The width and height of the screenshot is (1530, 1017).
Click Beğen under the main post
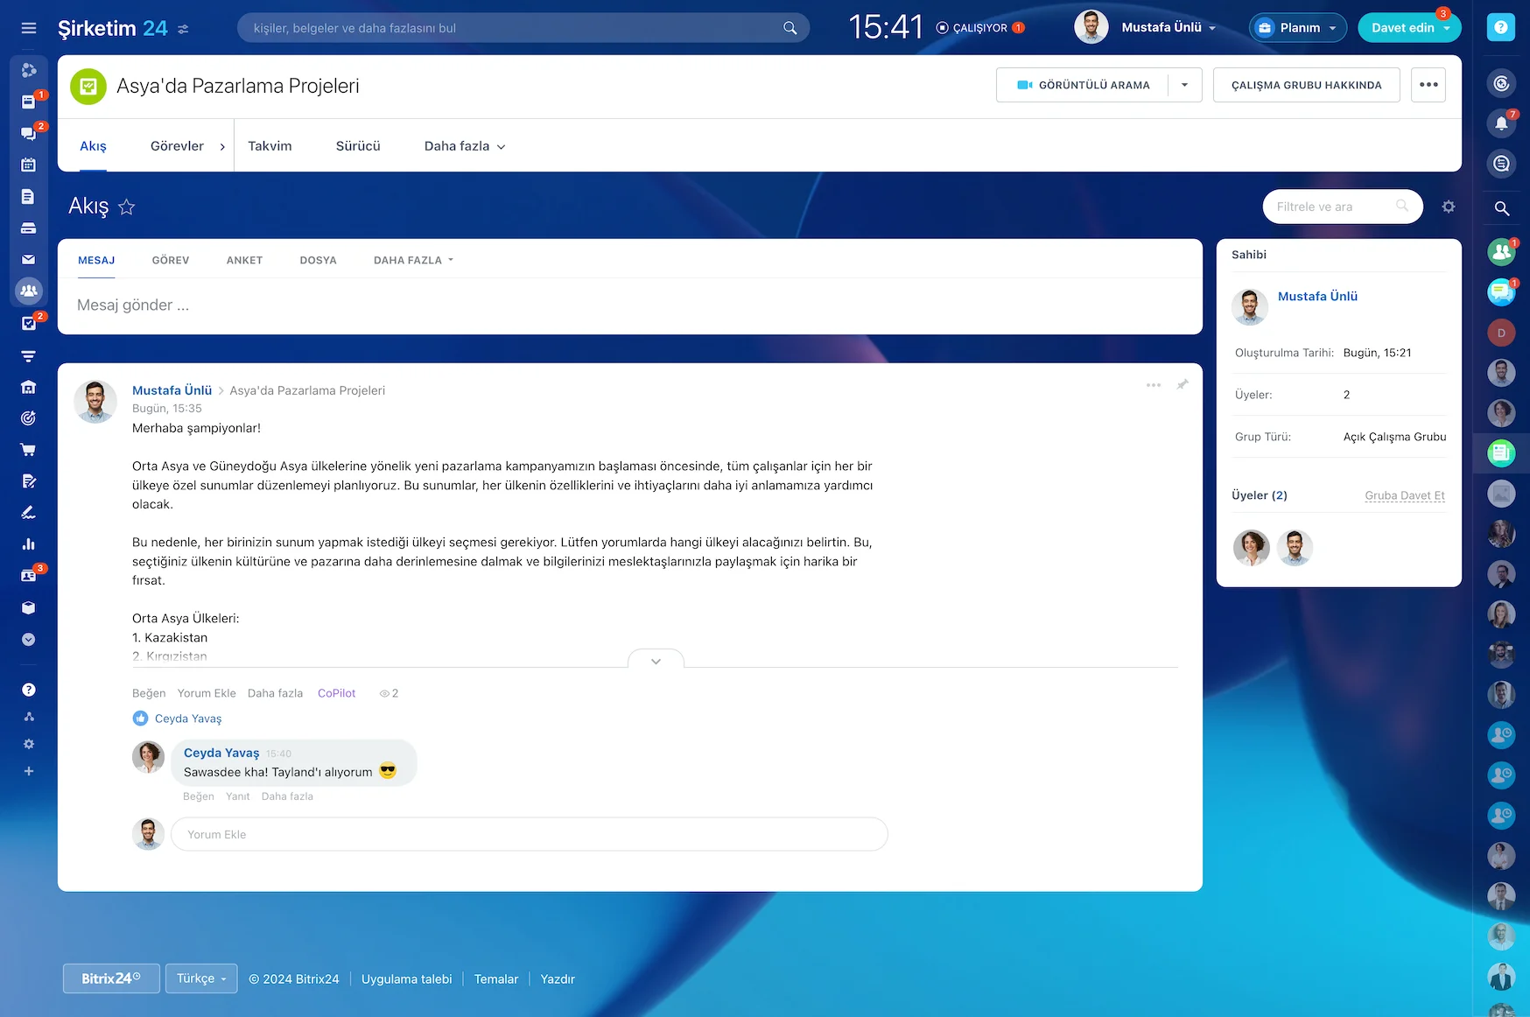tap(149, 693)
